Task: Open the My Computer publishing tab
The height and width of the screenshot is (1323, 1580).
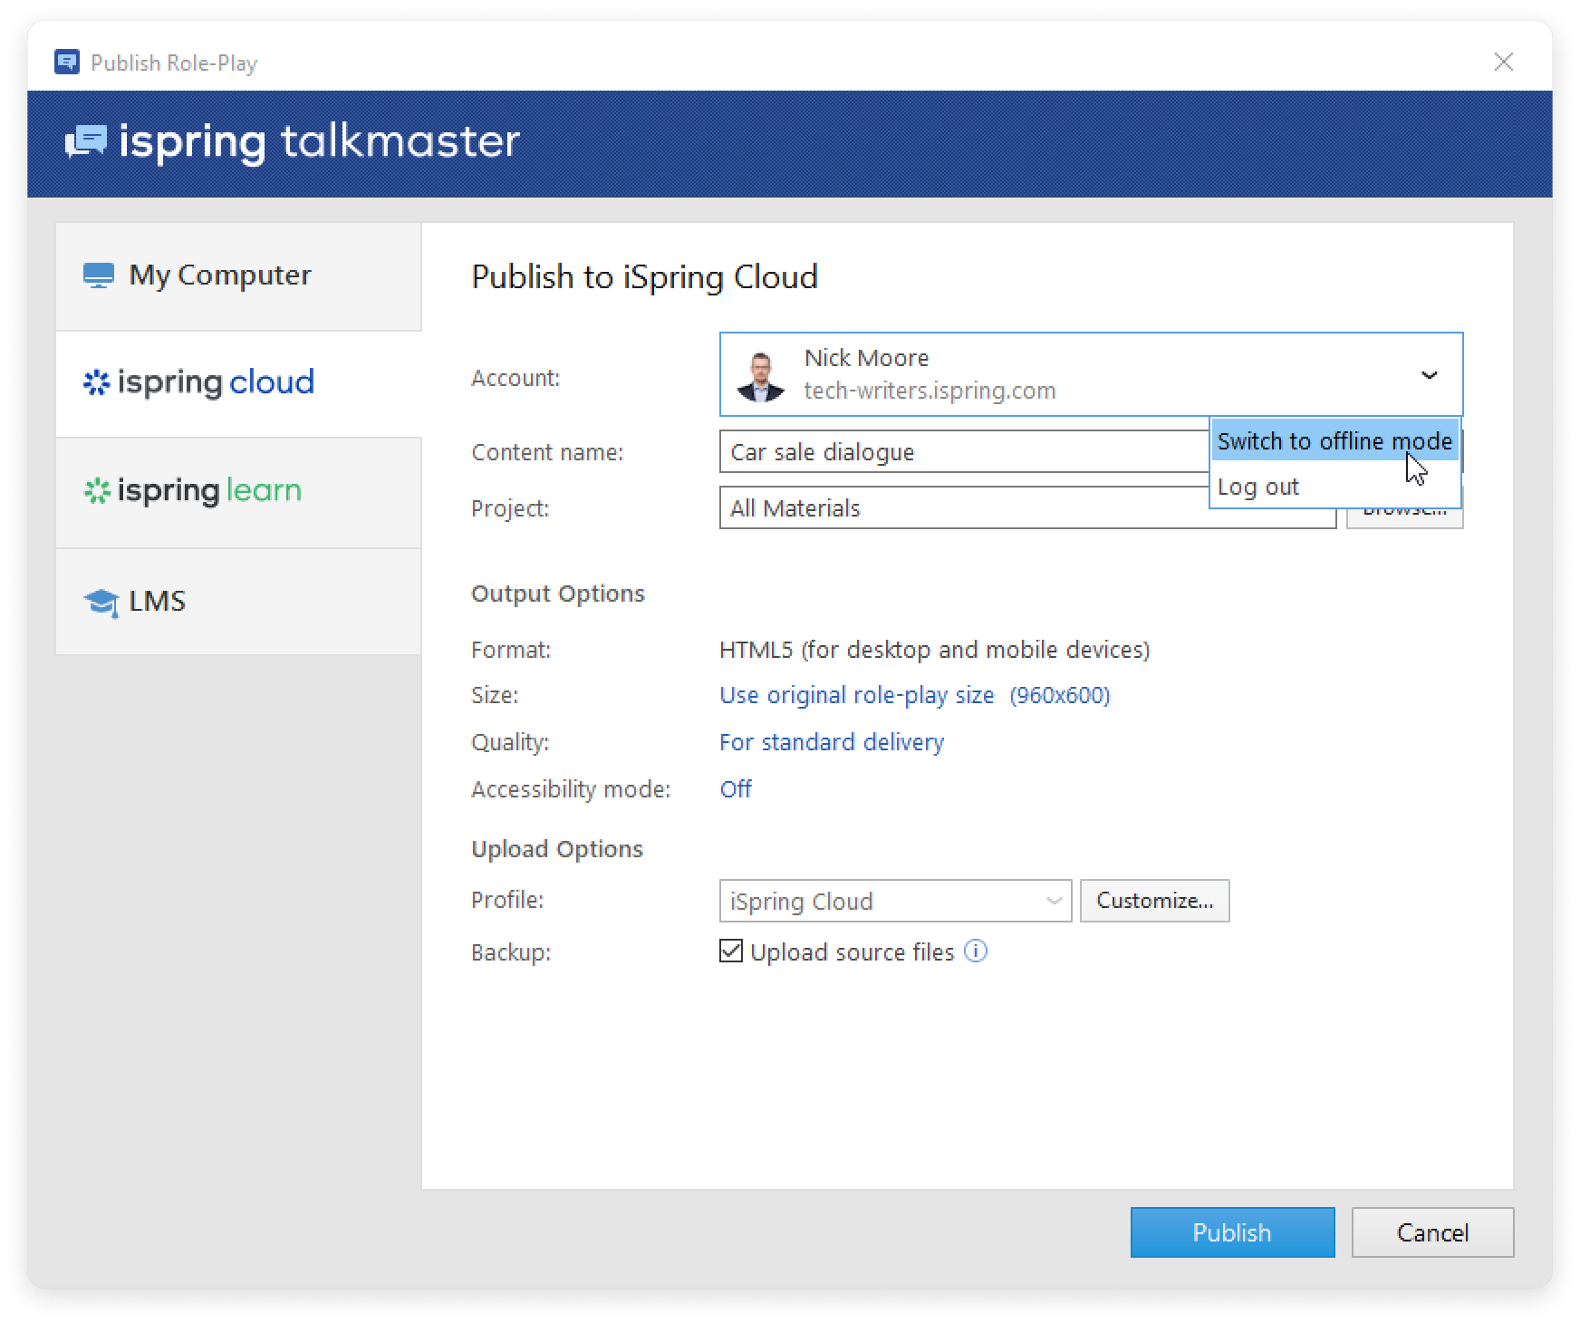Action: 238,275
